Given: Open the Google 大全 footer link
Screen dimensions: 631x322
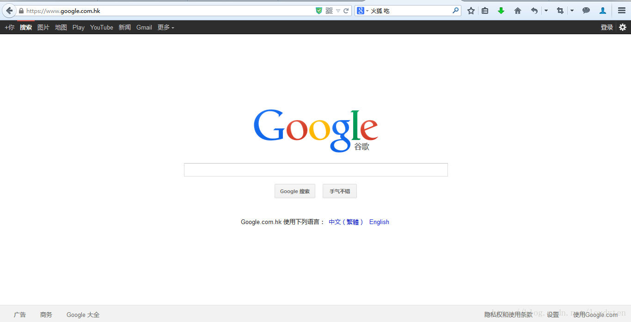Looking at the screenshot, I should [83, 315].
